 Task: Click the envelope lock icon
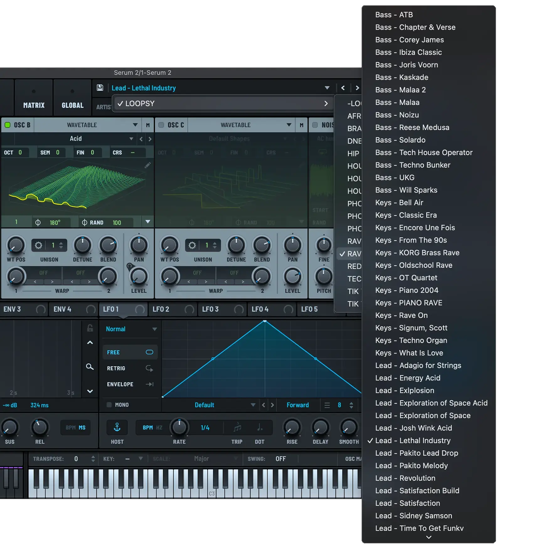(x=90, y=328)
